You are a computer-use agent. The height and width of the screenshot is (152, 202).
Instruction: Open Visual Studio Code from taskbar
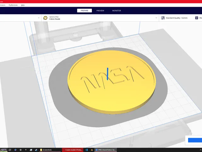pos(86,150)
